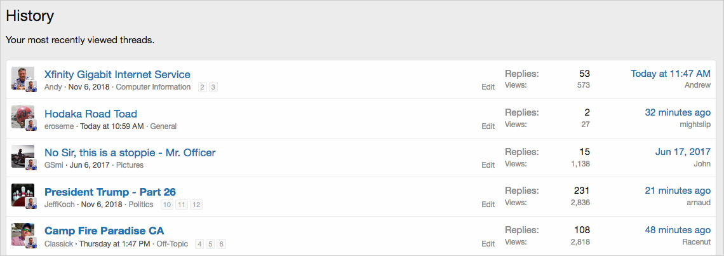Open the Politics forum category link
This screenshot has width=724, height=256.
point(141,205)
